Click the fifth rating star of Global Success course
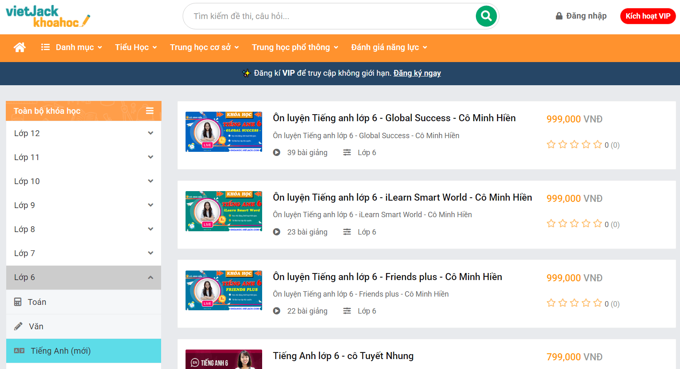This screenshot has height=369, width=680. point(598,144)
